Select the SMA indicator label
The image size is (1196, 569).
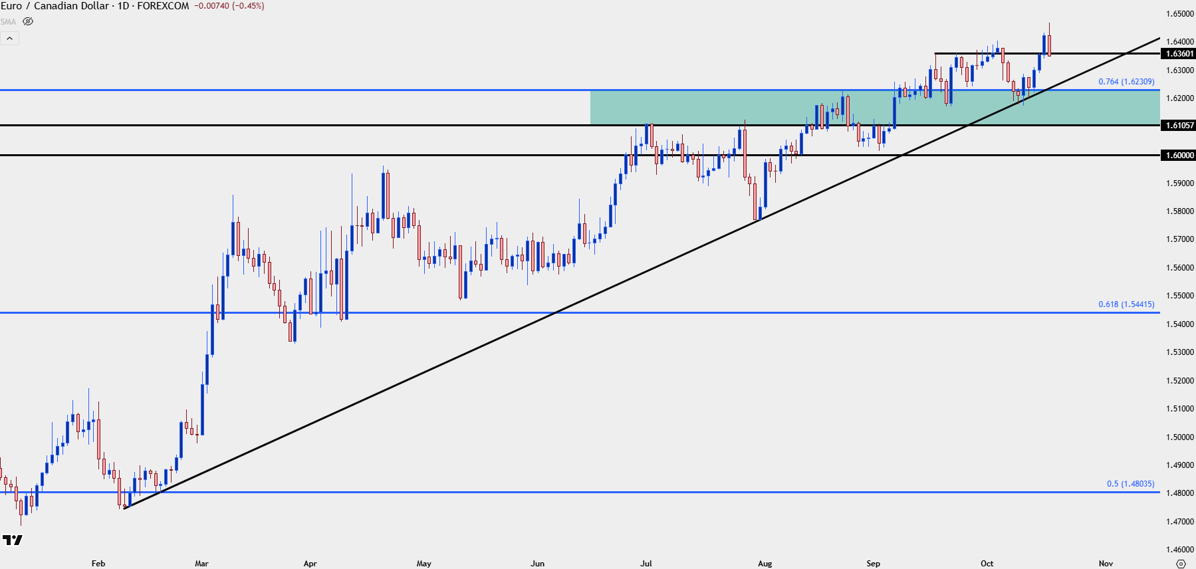click(8, 22)
